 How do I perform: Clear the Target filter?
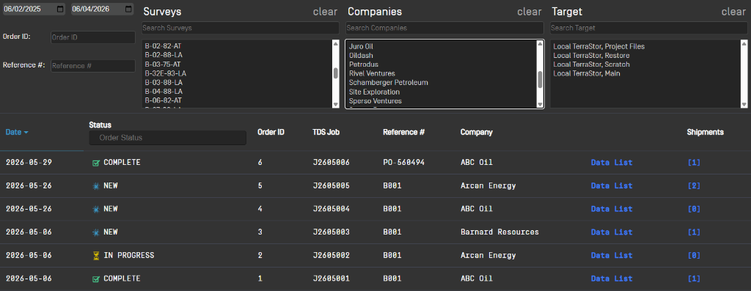(733, 12)
